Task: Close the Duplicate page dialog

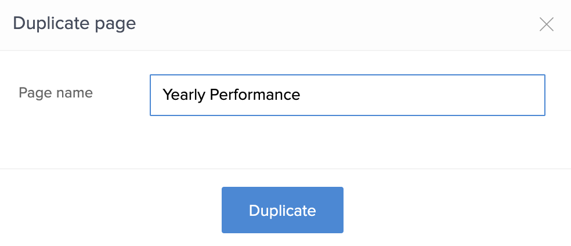Action: tap(547, 24)
